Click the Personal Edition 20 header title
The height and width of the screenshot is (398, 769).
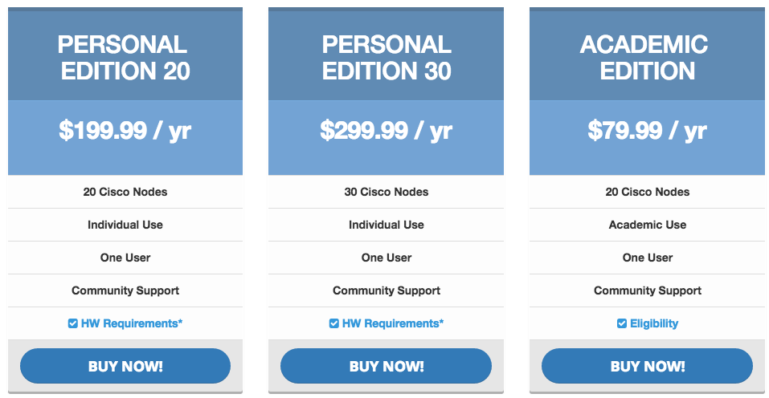point(125,57)
